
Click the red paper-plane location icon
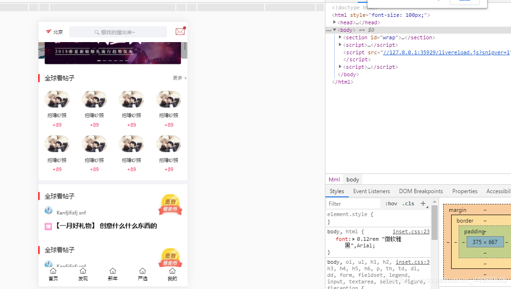(49, 31)
